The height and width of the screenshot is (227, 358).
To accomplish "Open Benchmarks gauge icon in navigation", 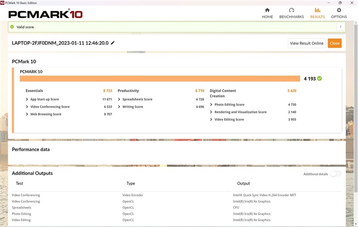I will tap(291, 10).
